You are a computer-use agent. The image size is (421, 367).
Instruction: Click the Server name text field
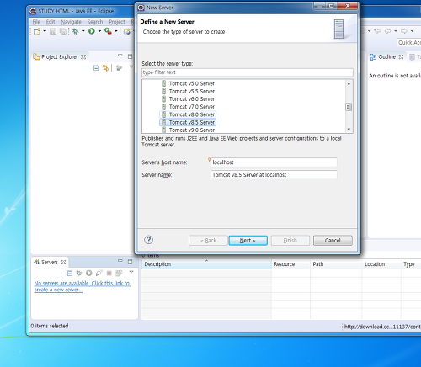(274, 175)
